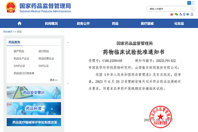Switch language to 中 (Chinese)
This screenshot has width=198, height=132.
[x=189, y=3]
